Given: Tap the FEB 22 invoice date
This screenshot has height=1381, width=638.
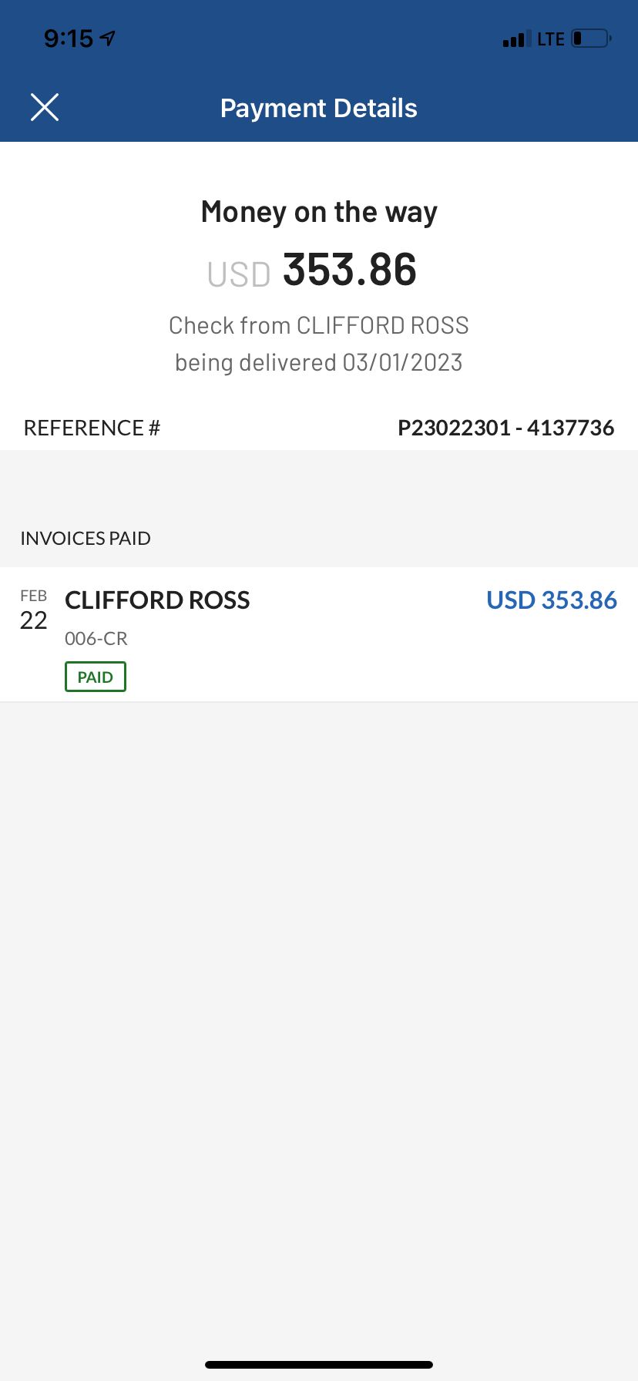Looking at the screenshot, I should (x=34, y=610).
